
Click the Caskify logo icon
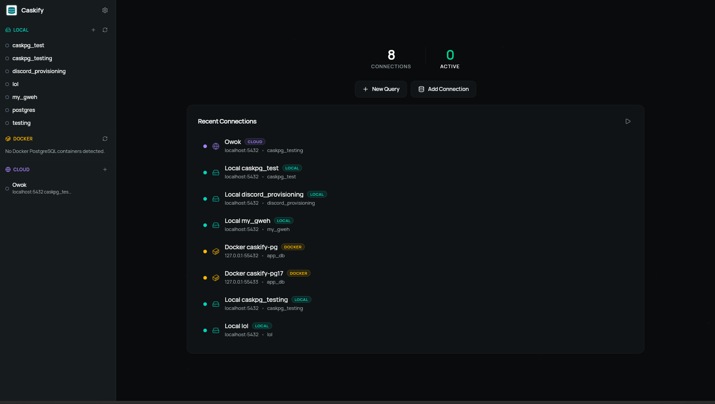pos(12,10)
